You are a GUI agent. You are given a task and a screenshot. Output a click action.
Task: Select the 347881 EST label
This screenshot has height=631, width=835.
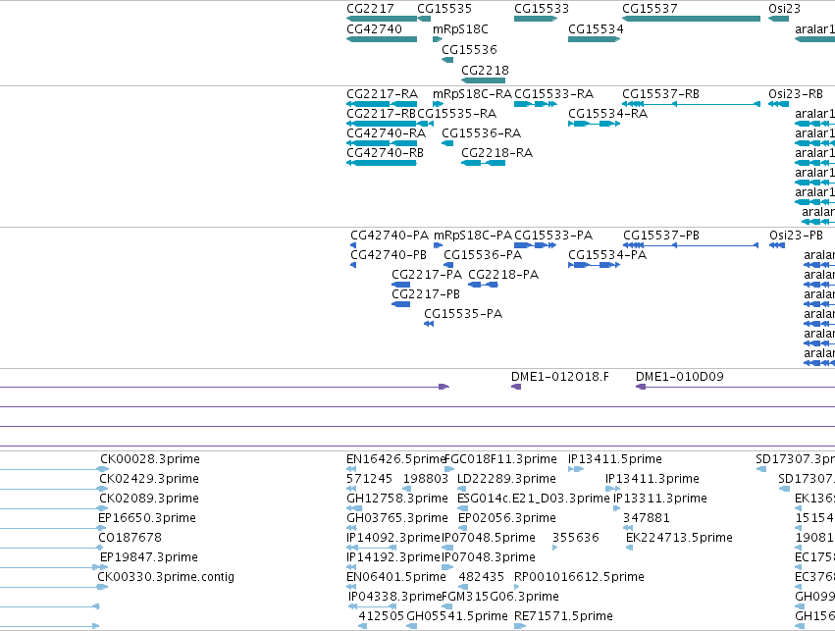coord(647,519)
